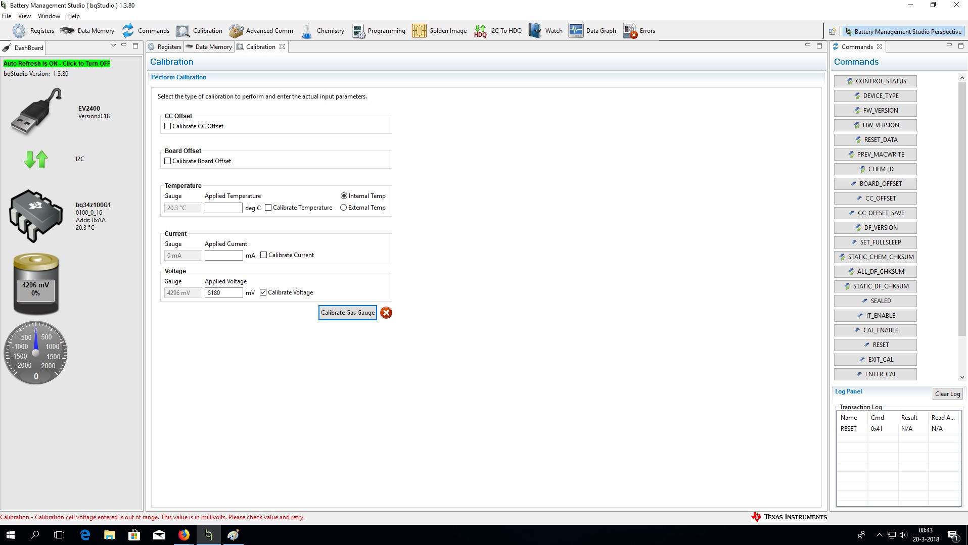Image resolution: width=968 pixels, height=545 pixels.
Task: Open Windows Start menu
Action: [11, 535]
